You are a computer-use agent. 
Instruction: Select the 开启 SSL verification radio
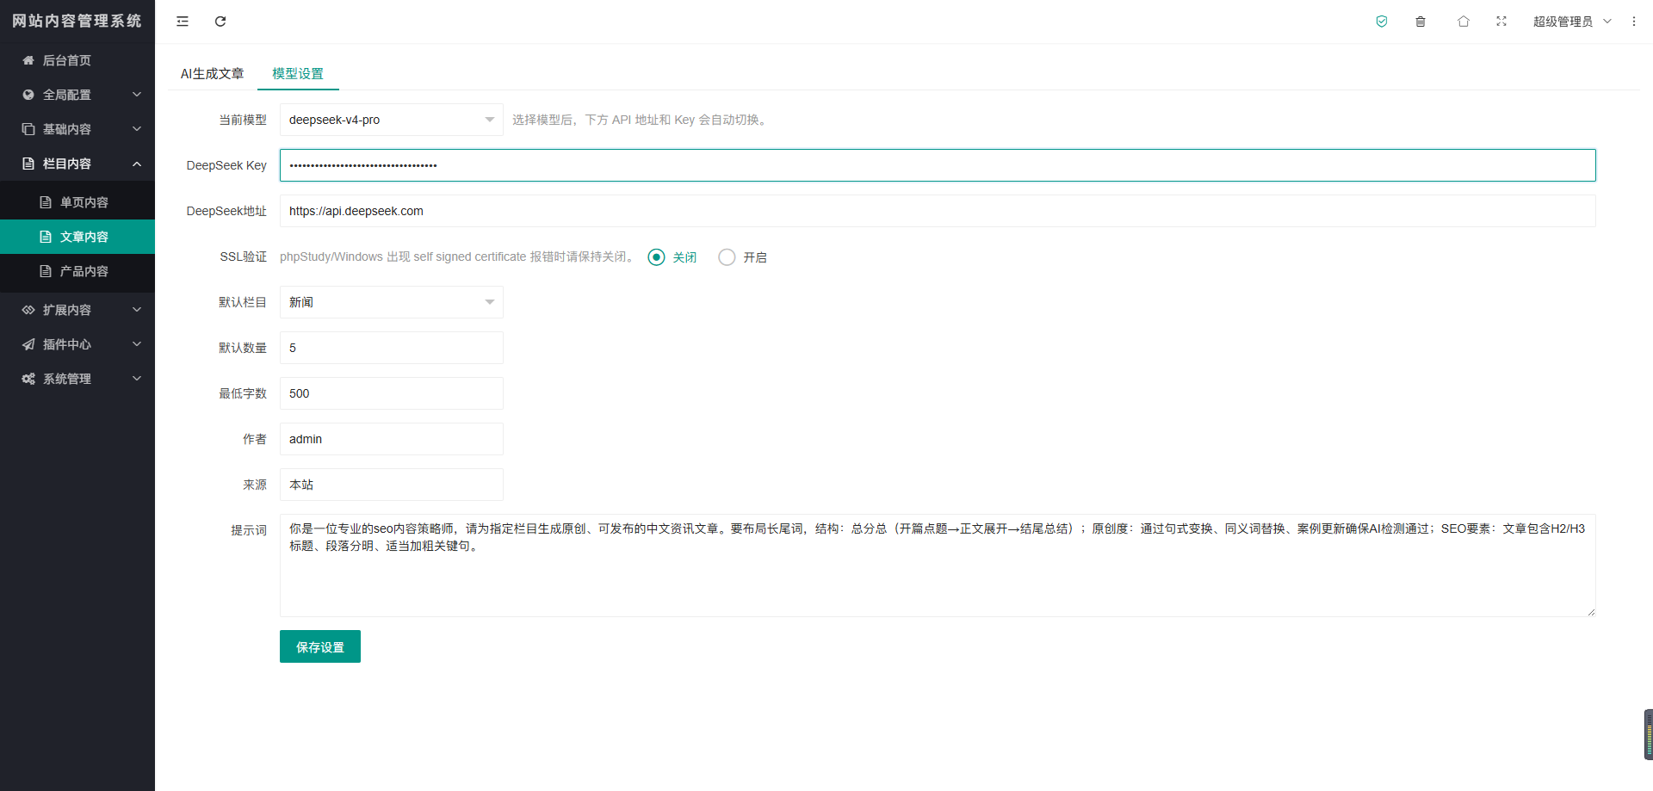727,257
